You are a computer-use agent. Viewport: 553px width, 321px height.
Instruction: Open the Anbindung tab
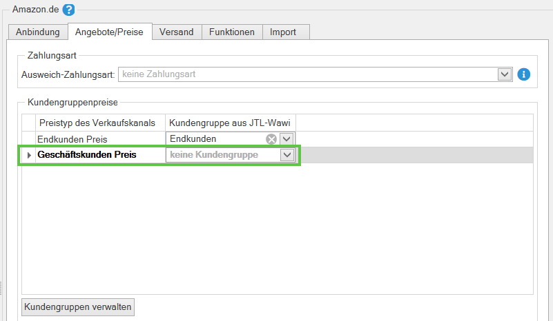tap(39, 32)
